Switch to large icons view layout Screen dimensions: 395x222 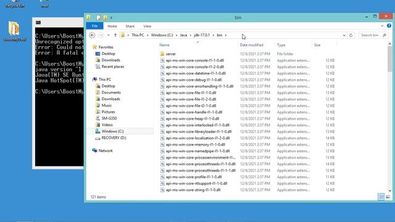(388, 197)
